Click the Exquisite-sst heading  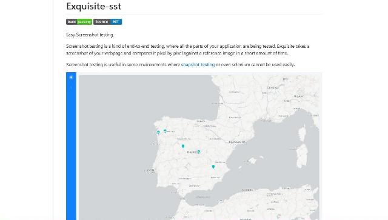click(x=94, y=6)
